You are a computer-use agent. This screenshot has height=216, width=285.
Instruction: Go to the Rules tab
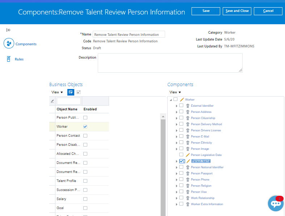19,59
